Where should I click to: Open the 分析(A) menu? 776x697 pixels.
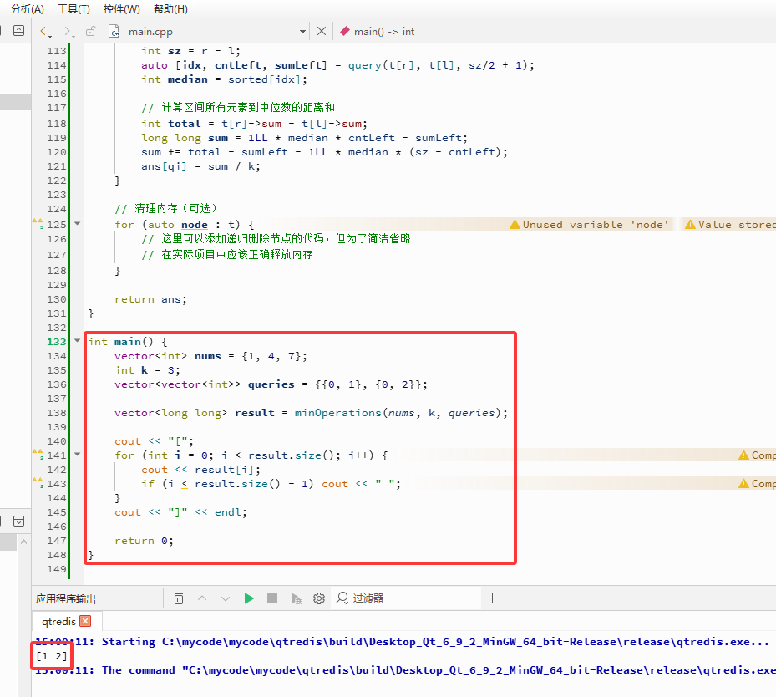coord(28,9)
